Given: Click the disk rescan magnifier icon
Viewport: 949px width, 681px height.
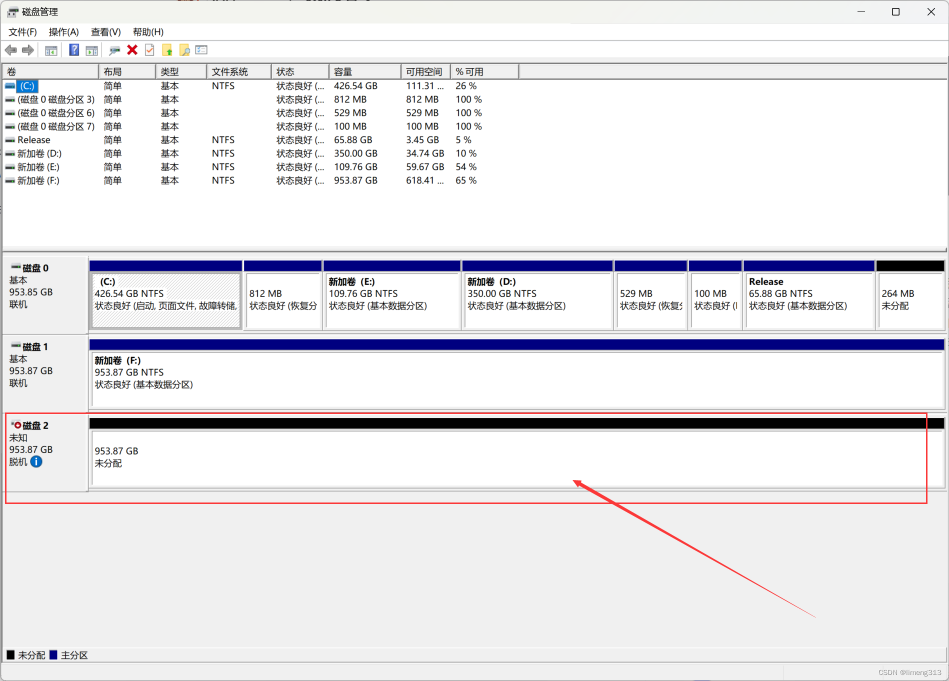Looking at the screenshot, I should pos(114,50).
